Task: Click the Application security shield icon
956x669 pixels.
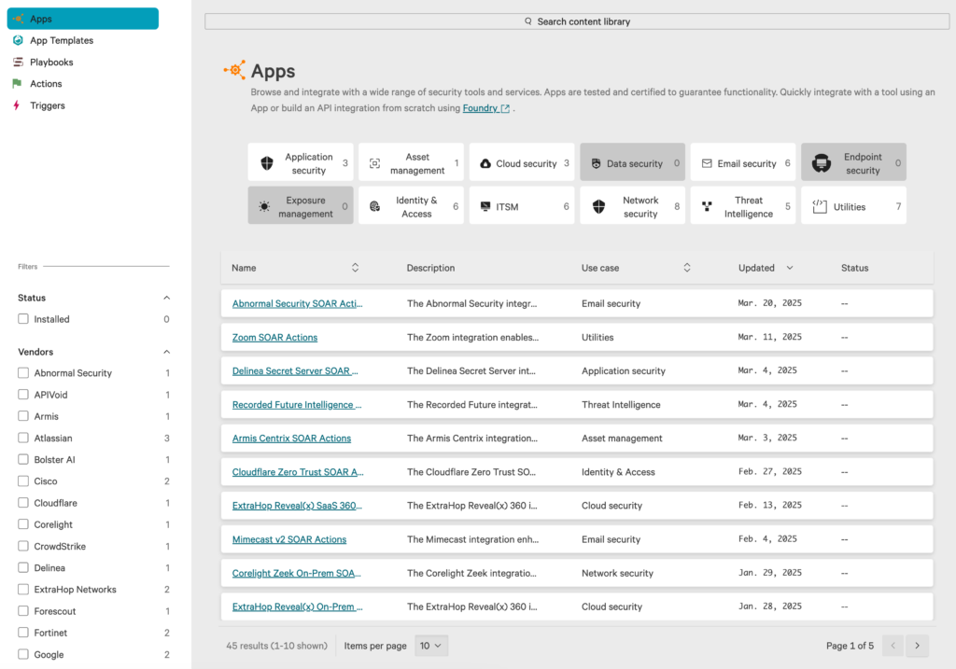Action: [x=267, y=163]
